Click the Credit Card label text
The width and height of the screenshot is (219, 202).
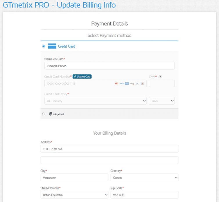click(x=67, y=46)
